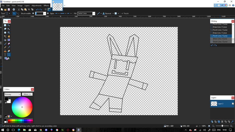
Task: Open the Normal blend mode dropdown
Action: pos(108,14)
